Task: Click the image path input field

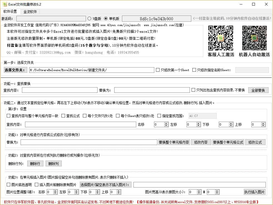Action: click(x=200, y=185)
